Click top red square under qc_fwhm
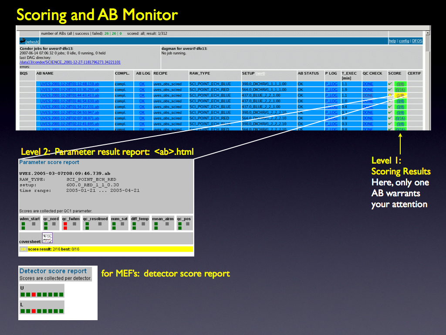The height and width of the screenshot is (335, 446). pyautogui.click(x=65, y=224)
